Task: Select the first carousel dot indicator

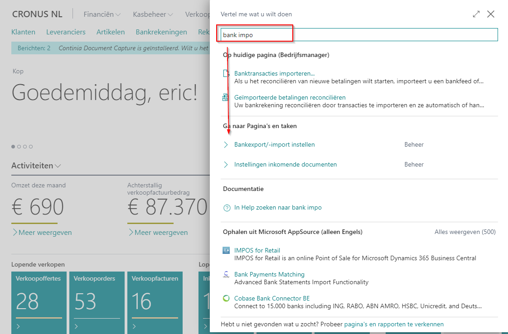Action: click(x=13, y=147)
